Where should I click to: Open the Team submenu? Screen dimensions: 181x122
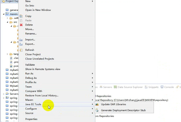click(x=57, y=87)
